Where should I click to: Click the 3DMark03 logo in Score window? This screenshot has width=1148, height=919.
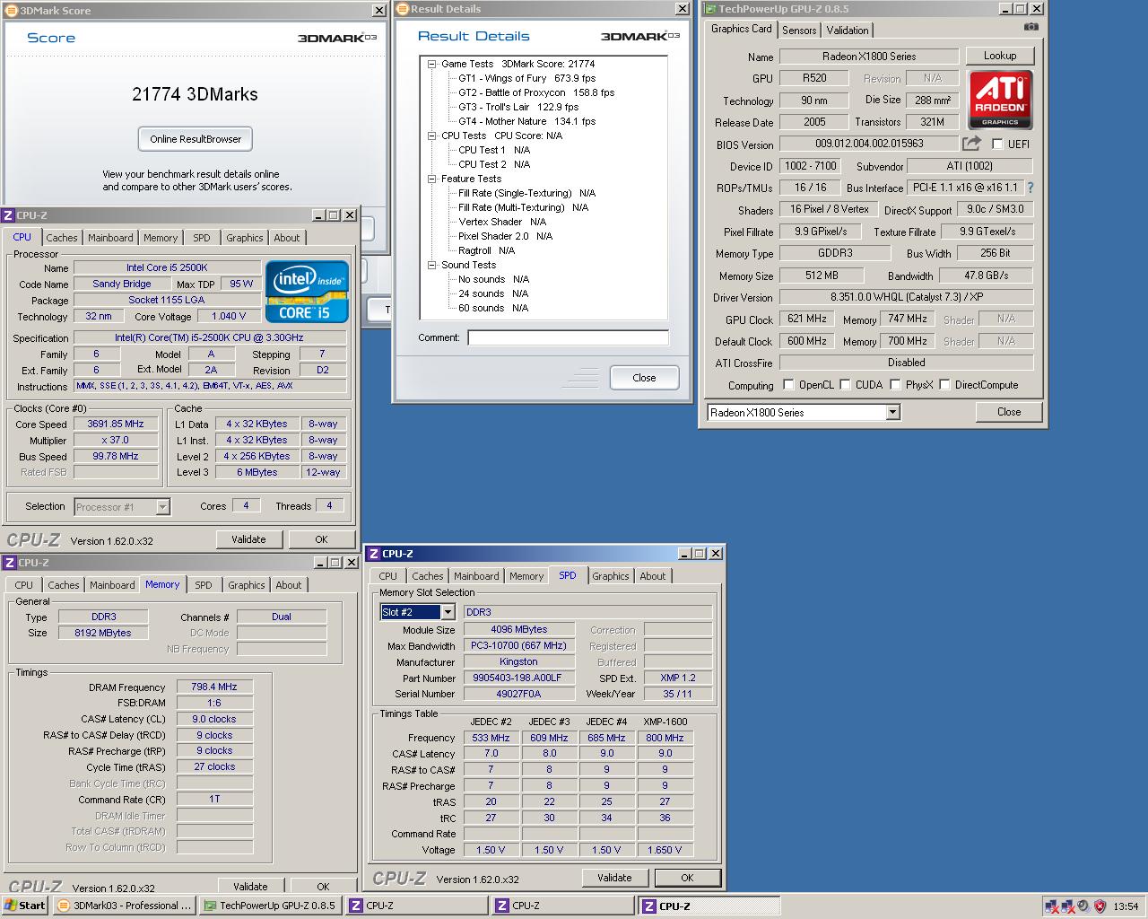click(x=337, y=38)
